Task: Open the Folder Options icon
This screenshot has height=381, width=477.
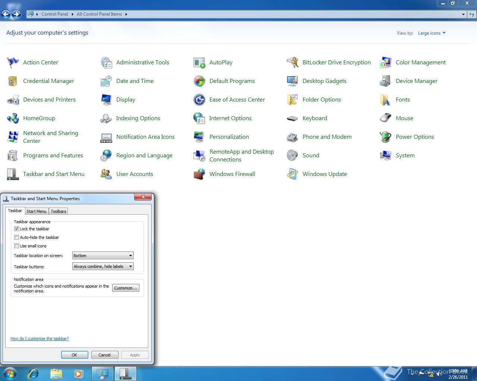Action: coord(293,100)
